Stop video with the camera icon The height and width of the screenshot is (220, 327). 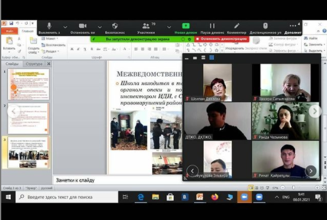pos(83,26)
